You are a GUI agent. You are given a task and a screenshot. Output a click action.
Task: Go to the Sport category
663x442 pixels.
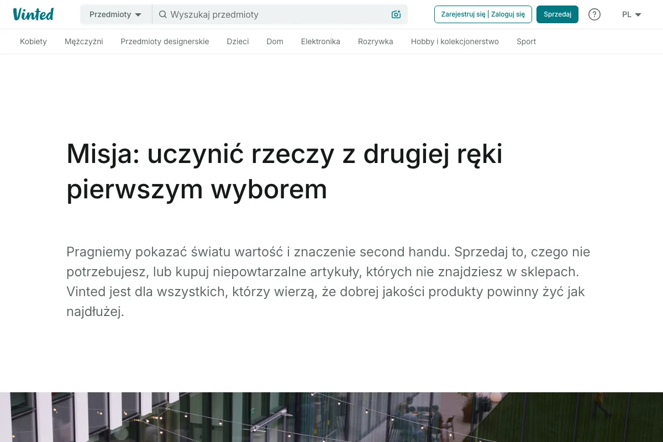pos(526,41)
